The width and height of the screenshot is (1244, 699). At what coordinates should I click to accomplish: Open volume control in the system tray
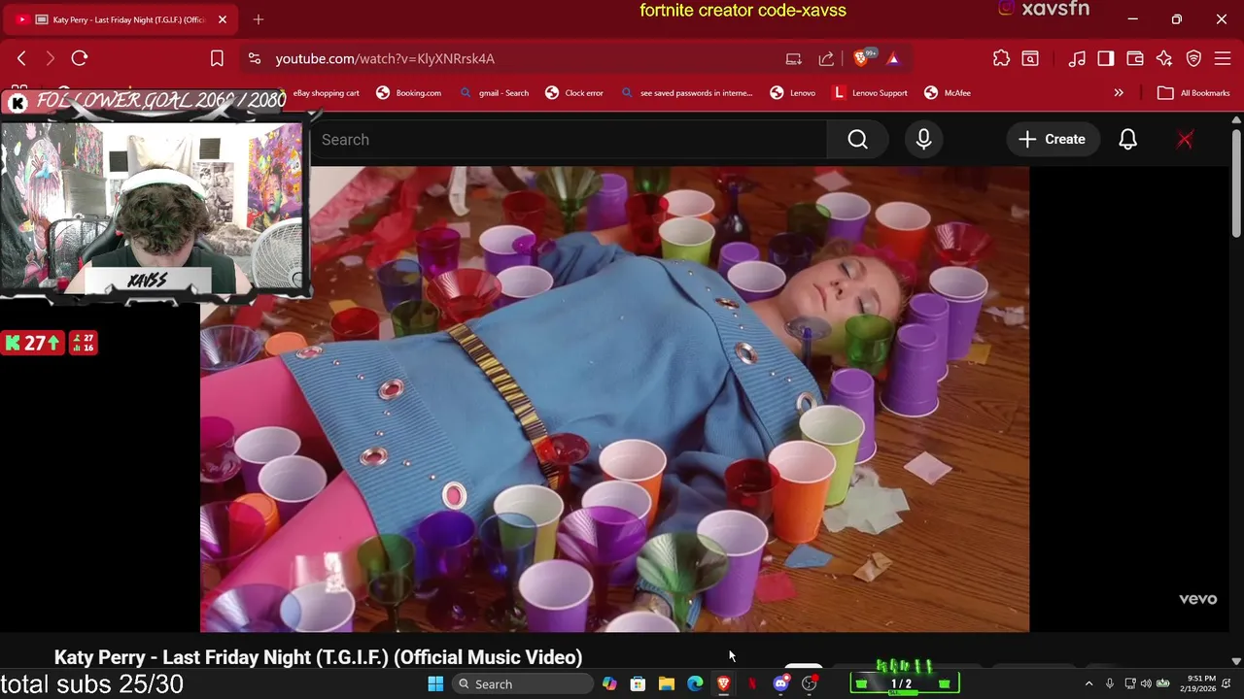coord(1146,683)
